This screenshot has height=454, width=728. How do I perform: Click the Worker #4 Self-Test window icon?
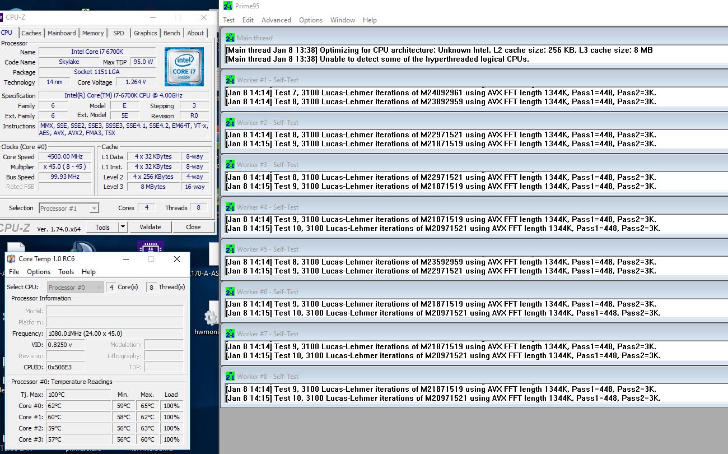click(x=230, y=207)
